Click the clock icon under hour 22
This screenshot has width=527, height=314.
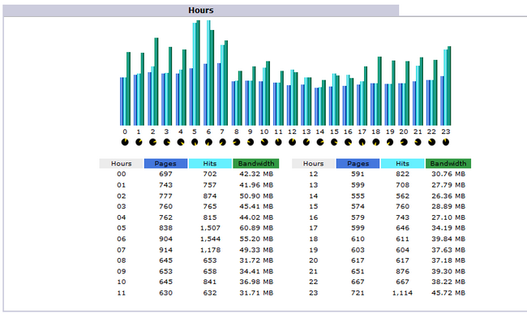pyautogui.click(x=431, y=142)
